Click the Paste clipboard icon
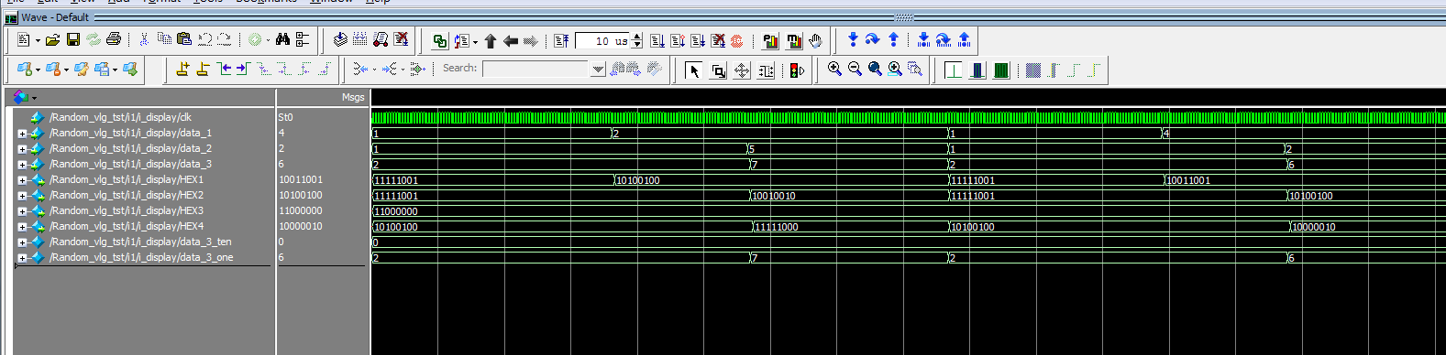The height and width of the screenshot is (355, 1446). 184,39
